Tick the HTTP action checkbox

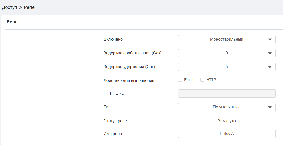point(202,80)
